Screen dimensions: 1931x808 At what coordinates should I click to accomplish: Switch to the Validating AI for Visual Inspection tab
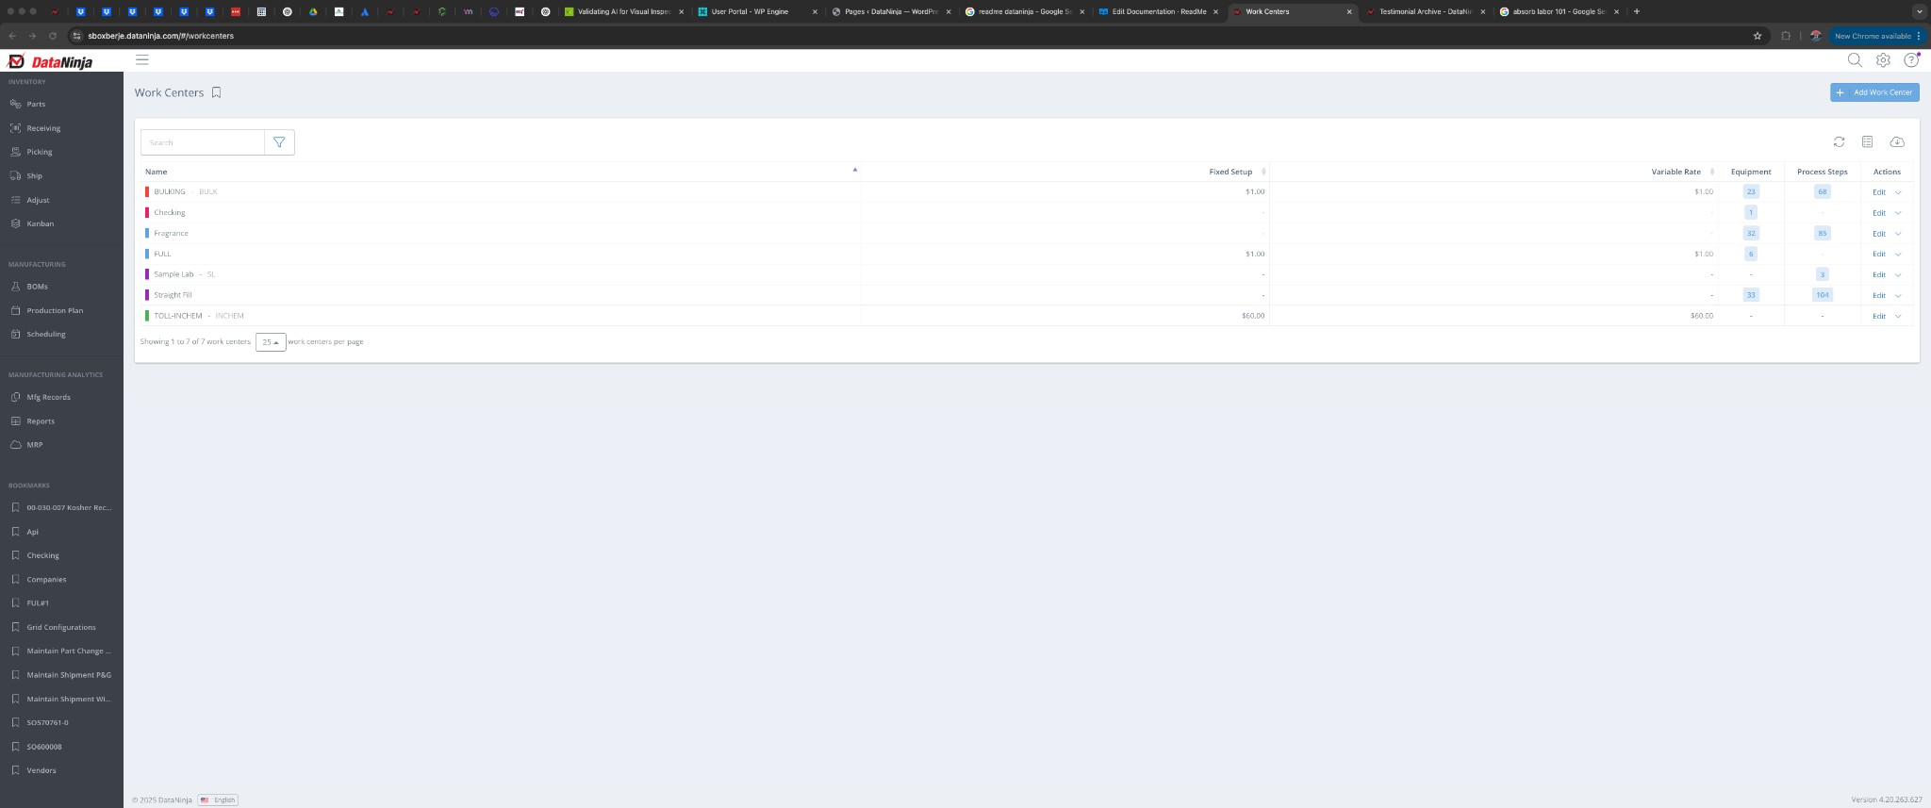624,11
